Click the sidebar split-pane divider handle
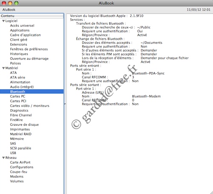 (x=65, y=104)
